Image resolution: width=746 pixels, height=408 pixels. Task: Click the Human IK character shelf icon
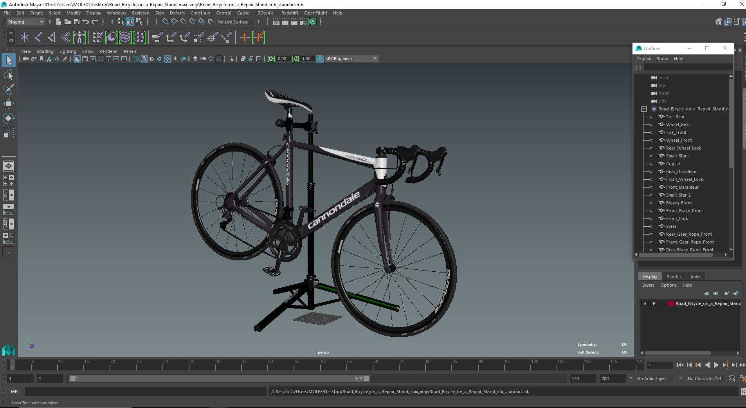click(x=79, y=38)
